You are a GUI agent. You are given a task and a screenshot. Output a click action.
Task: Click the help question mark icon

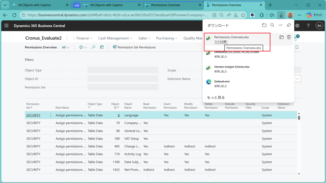coord(308,26)
